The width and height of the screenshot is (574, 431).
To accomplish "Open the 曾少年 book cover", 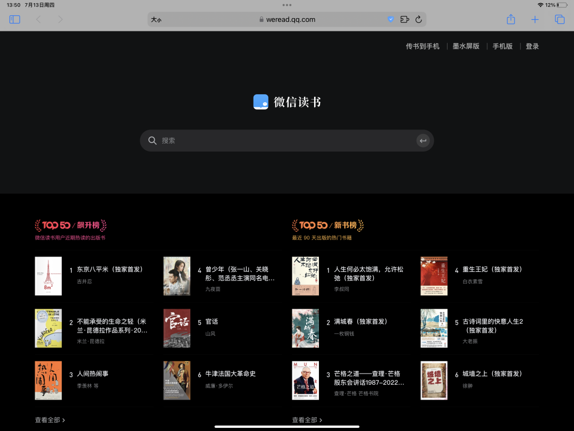I will (x=177, y=276).
